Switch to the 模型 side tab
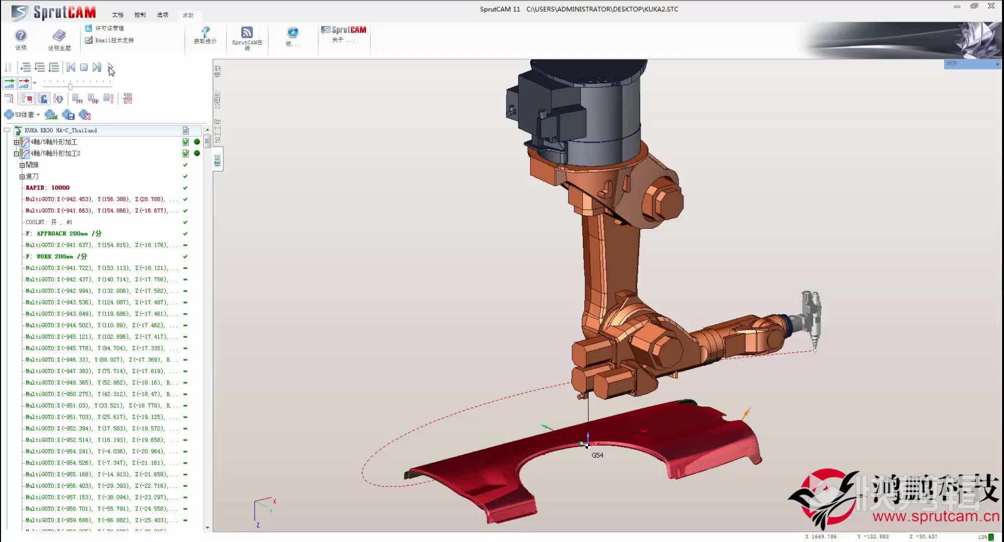Image resolution: width=1004 pixels, height=542 pixels. pos(217,71)
